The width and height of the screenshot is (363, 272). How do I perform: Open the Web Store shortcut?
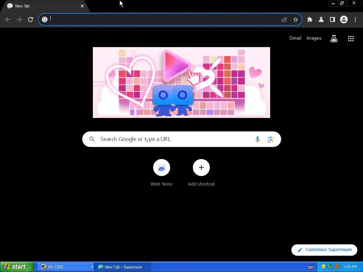pyautogui.click(x=162, y=173)
